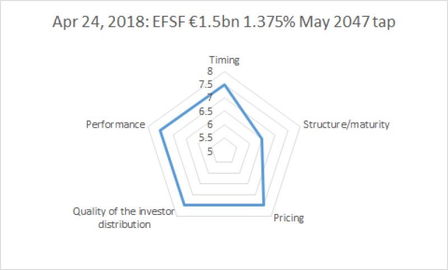The width and height of the screenshot is (448, 270).
Task: Click the axis value 7
Action: (x=209, y=98)
